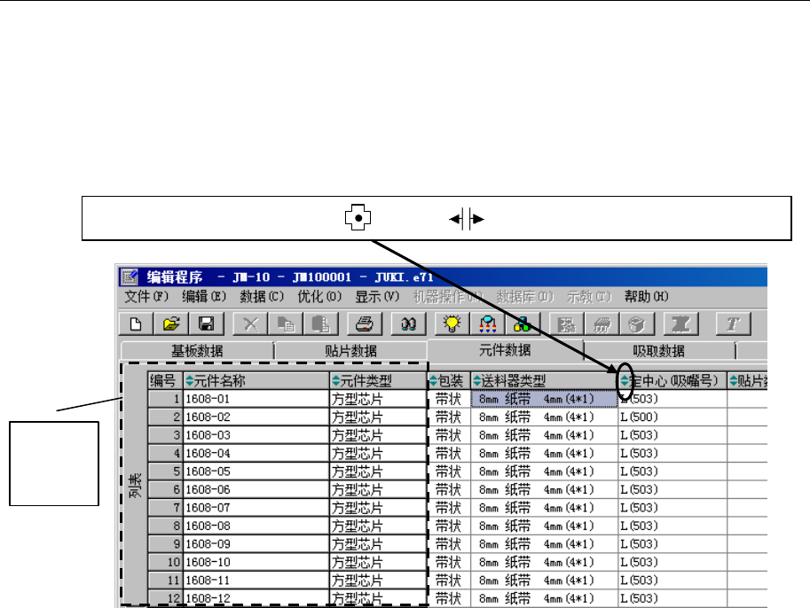Screen dimensions: 810x608
Task: Select row number 1 header
Action: click(165, 399)
